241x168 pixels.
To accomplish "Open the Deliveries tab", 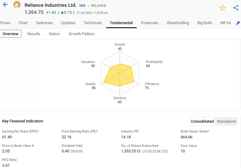I will [44, 23].
